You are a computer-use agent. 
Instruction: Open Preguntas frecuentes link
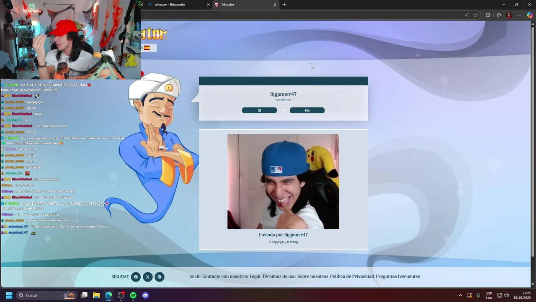[398, 276]
